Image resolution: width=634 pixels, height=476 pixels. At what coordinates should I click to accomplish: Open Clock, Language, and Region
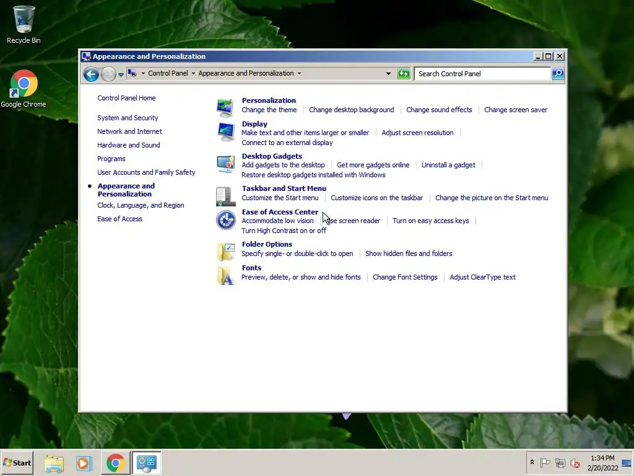[x=141, y=205]
